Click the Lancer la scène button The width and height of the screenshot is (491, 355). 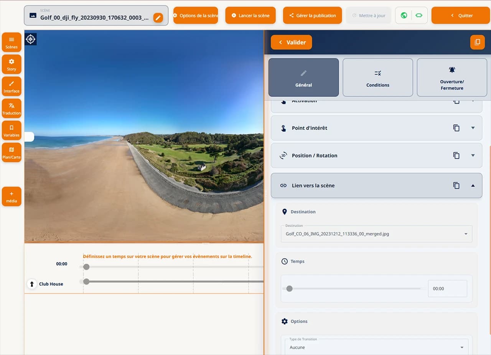pyautogui.click(x=250, y=15)
